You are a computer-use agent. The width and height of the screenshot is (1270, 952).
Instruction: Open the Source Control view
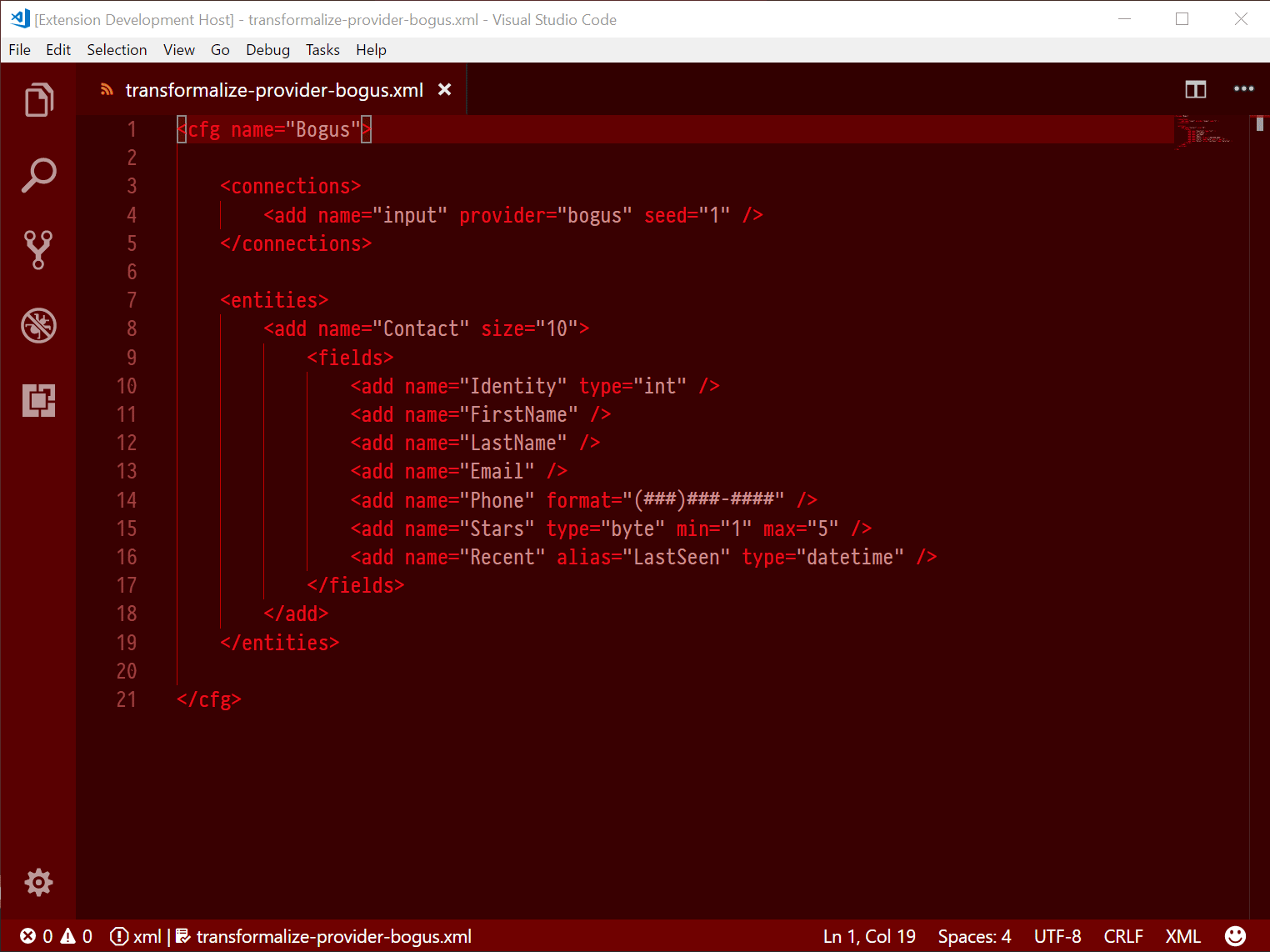38,250
